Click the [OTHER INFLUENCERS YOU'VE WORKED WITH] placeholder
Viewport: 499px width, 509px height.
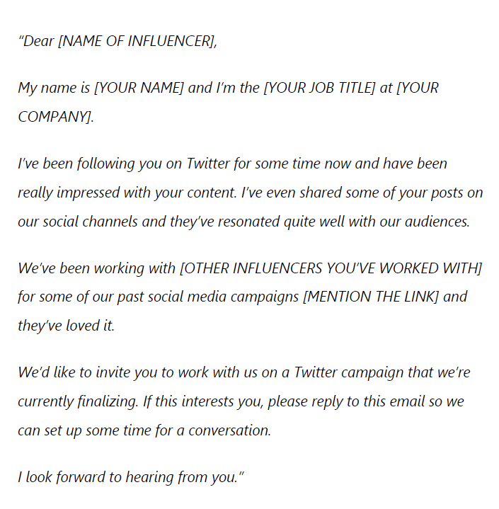point(331,268)
